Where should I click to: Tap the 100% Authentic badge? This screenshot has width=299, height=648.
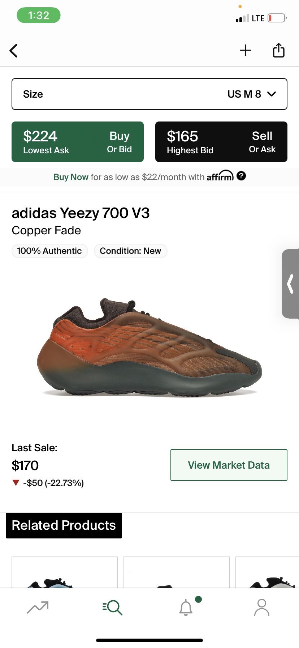pyautogui.click(x=49, y=251)
